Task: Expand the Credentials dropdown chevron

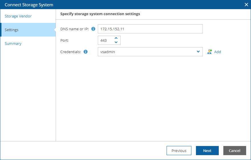Action: coord(198,52)
